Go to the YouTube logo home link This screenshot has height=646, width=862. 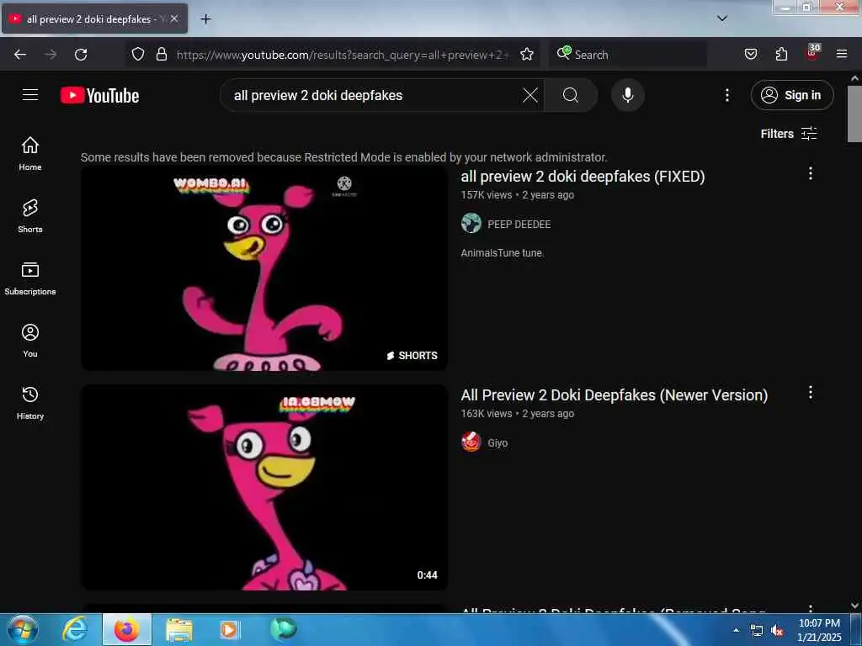[99, 96]
